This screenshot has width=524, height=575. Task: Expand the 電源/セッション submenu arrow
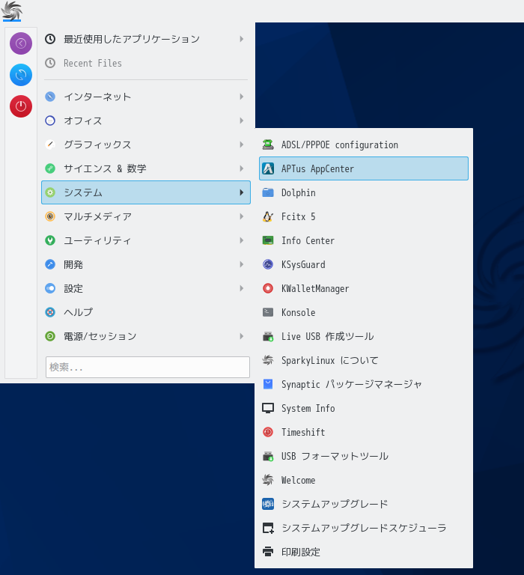pyautogui.click(x=241, y=336)
